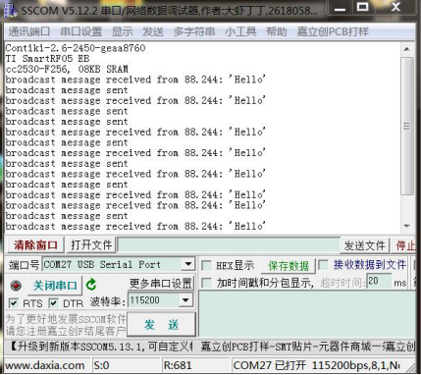Click the SSCOM app icon in title bar

[10, 10]
